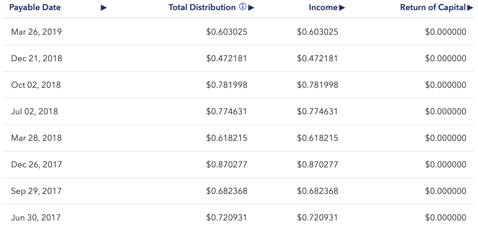
Task: Click the Total Distribution info icon
Action: point(243,7)
